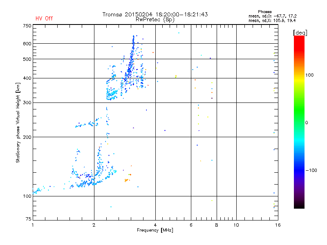
Task: Click the 6 MHz x-axis tick label
Action: coord(191,225)
